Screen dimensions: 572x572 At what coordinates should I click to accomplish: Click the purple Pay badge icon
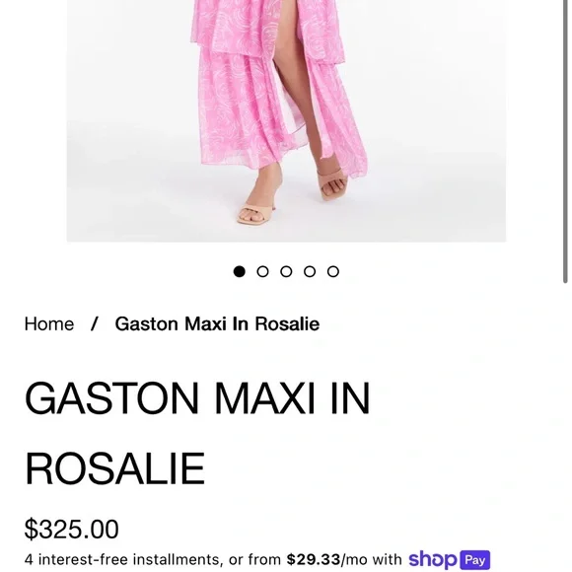[474, 560]
